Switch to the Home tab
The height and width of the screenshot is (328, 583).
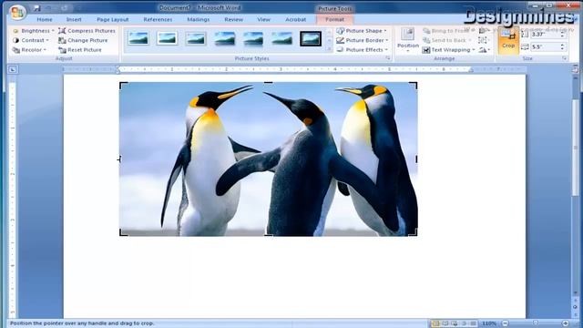45,19
